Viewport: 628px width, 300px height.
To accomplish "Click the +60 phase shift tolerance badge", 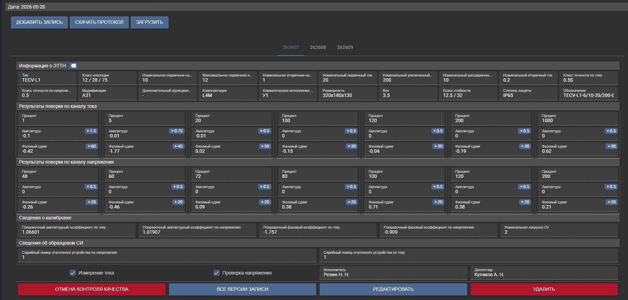I will (x=92, y=146).
